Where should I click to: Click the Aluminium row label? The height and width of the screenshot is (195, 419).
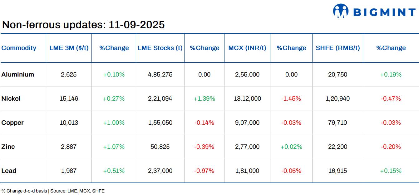point(18,74)
